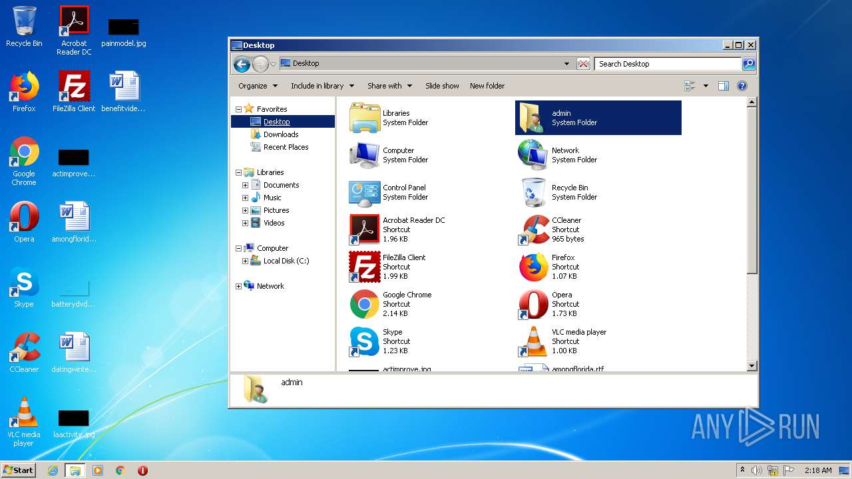Select Recent Places under Favorites
852x479 pixels.
click(286, 147)
